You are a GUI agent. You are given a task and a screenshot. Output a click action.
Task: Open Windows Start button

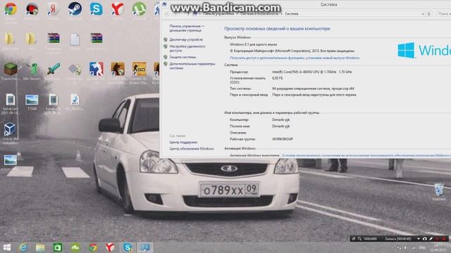tap(6, 247)
